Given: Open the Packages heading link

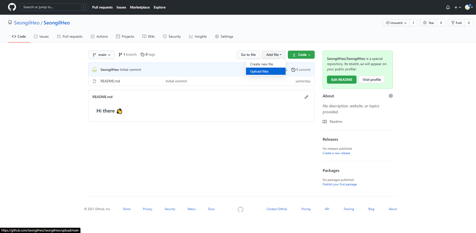Looking at the screenshot, I should (x=331, y=171).
